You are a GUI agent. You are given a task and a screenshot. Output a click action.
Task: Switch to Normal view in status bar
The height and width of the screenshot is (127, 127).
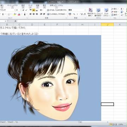coord(111,125)
